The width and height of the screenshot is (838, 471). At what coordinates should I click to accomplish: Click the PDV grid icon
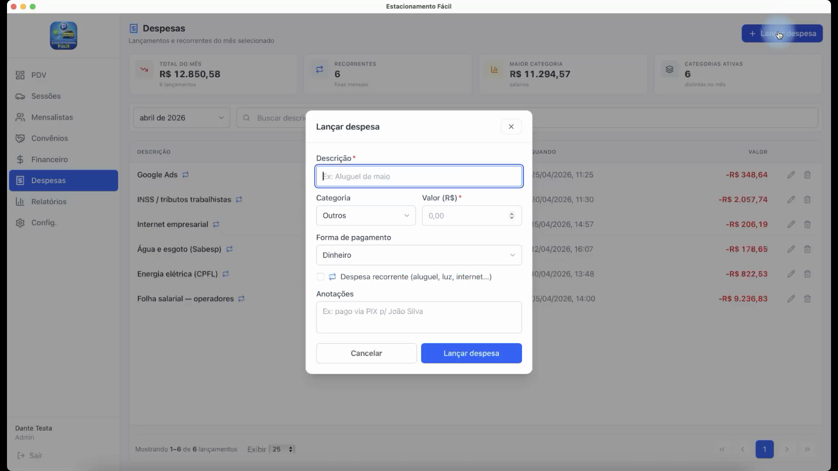[x=20, y=75]
